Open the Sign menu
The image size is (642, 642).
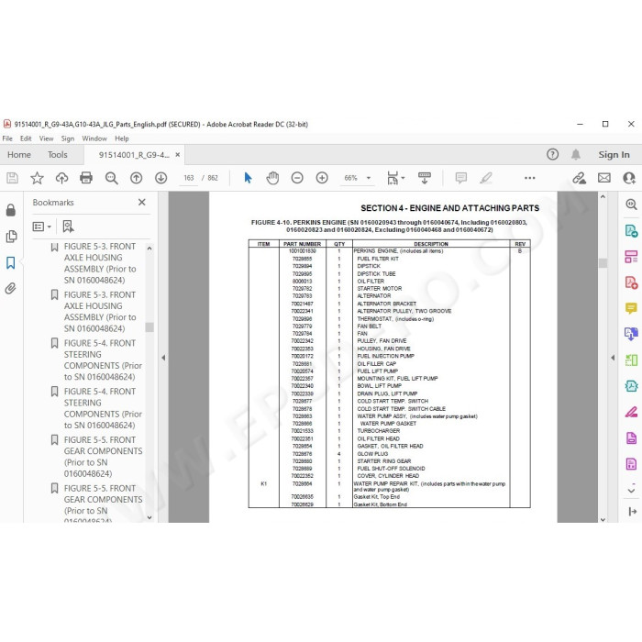tap(68, 138)
